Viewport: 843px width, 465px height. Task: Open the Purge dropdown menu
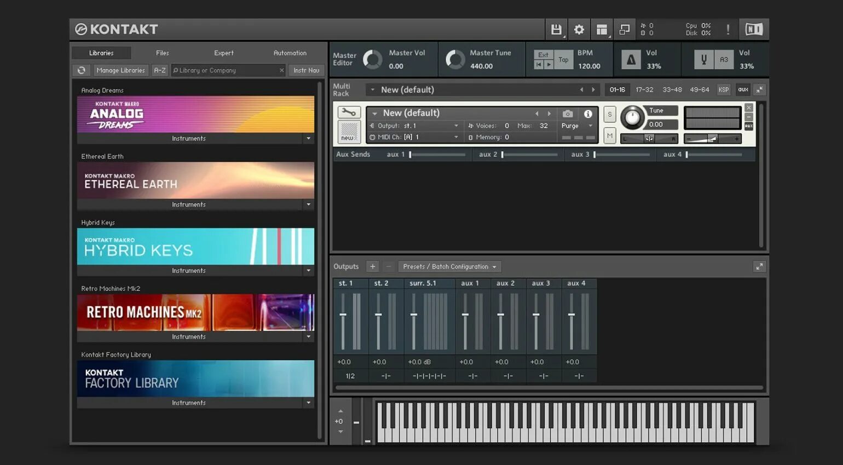576,126
